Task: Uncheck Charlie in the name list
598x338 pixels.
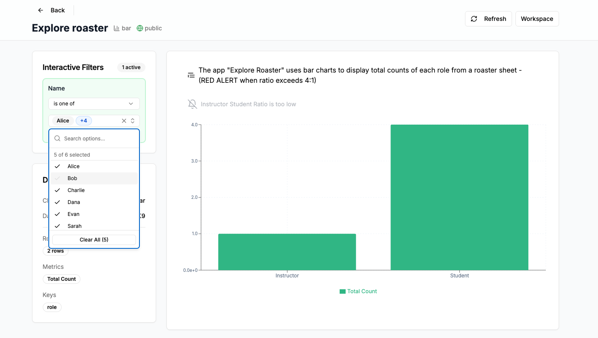Action: 94,190
